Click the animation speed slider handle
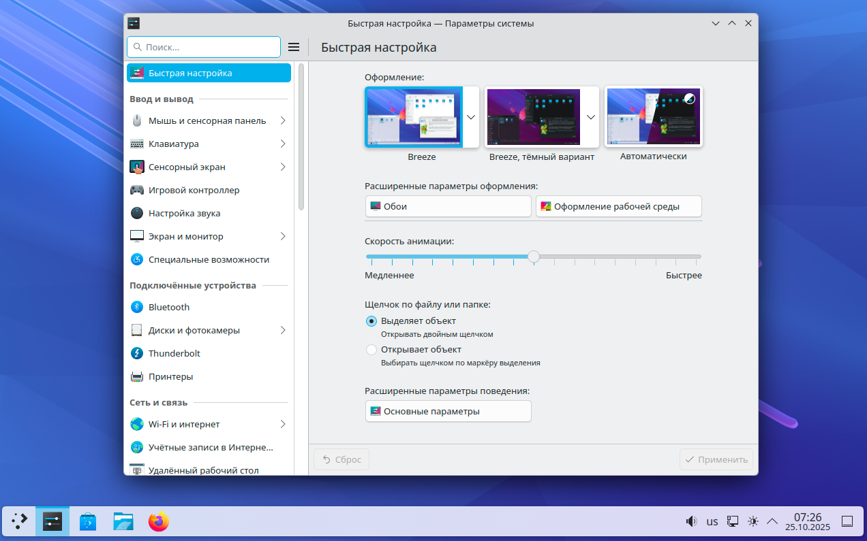The width and height of the screenshot is (867, 541). (x=534, y=257)
